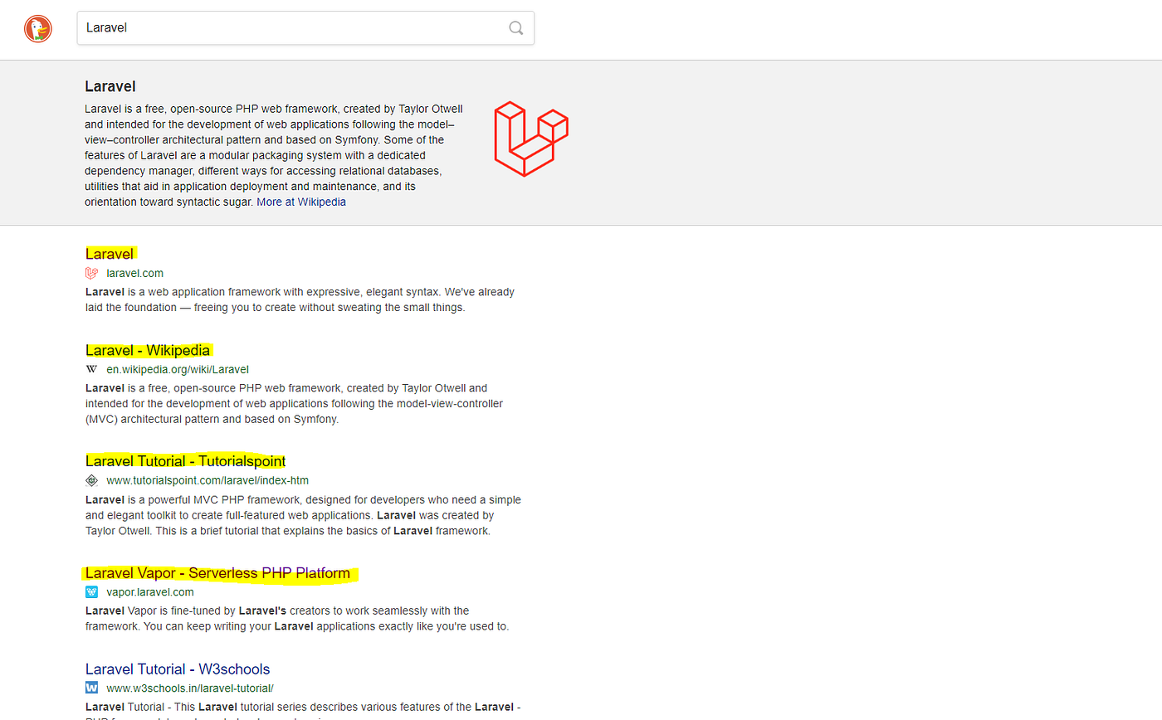Click the W3schools favicon
Screen dimensions: 1162x720
(91, 688)
